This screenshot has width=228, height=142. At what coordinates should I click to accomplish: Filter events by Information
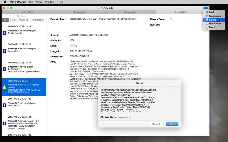[x=38, y=20]
